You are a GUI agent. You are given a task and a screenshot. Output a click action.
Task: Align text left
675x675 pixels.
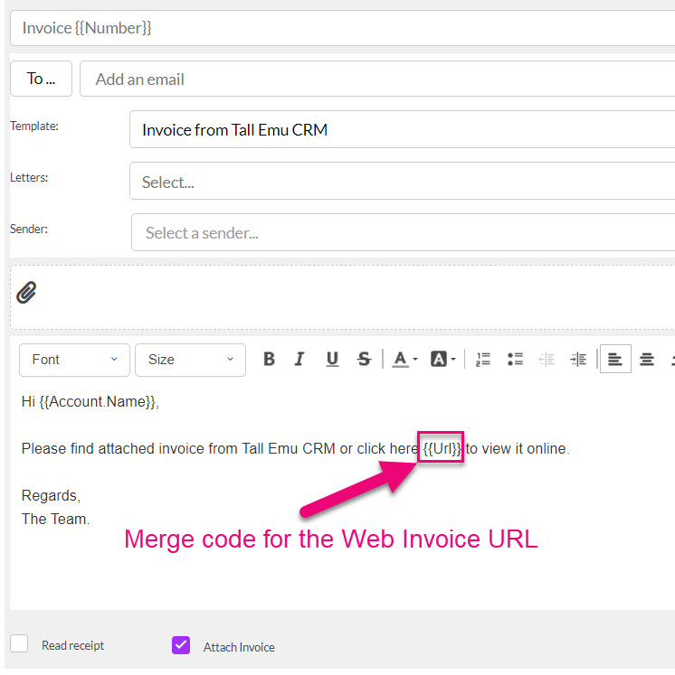[615, 359]
